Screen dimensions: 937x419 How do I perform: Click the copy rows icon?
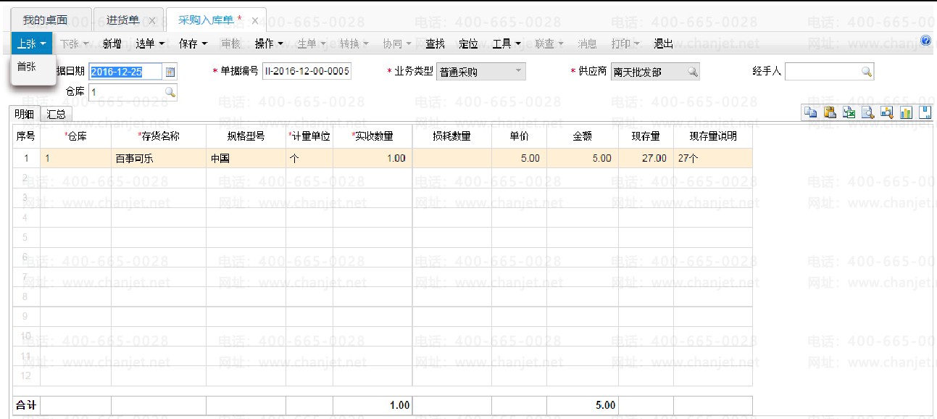coord(811,112)
